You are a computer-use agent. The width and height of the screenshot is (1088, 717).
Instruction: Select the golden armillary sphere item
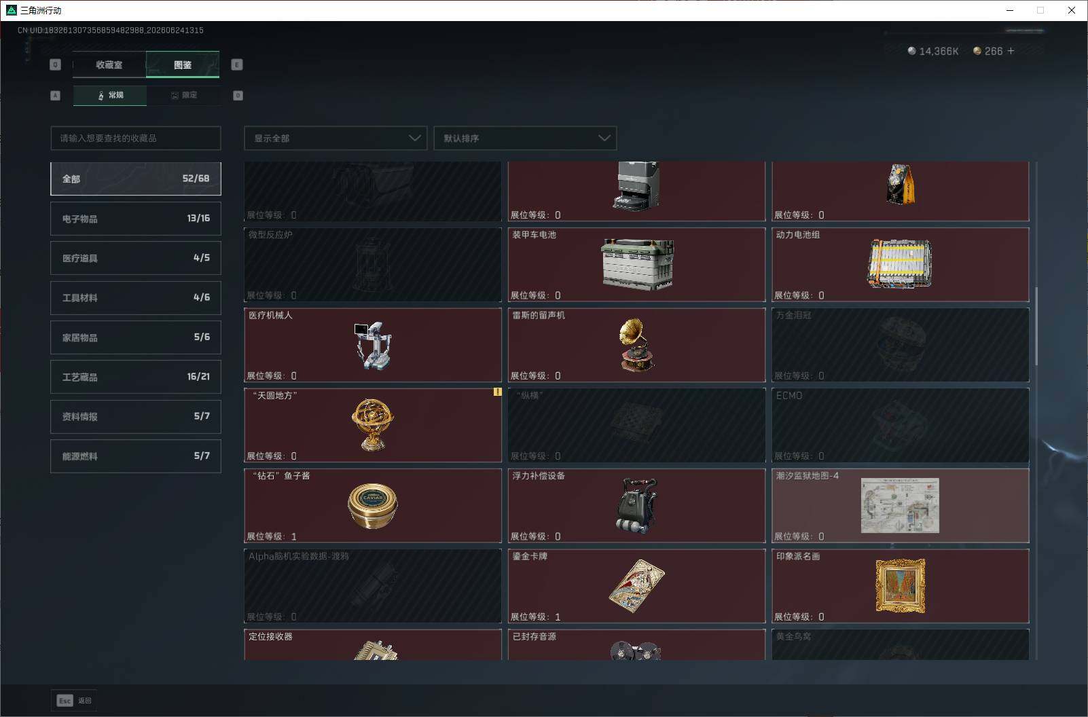[x=372, y=425]
